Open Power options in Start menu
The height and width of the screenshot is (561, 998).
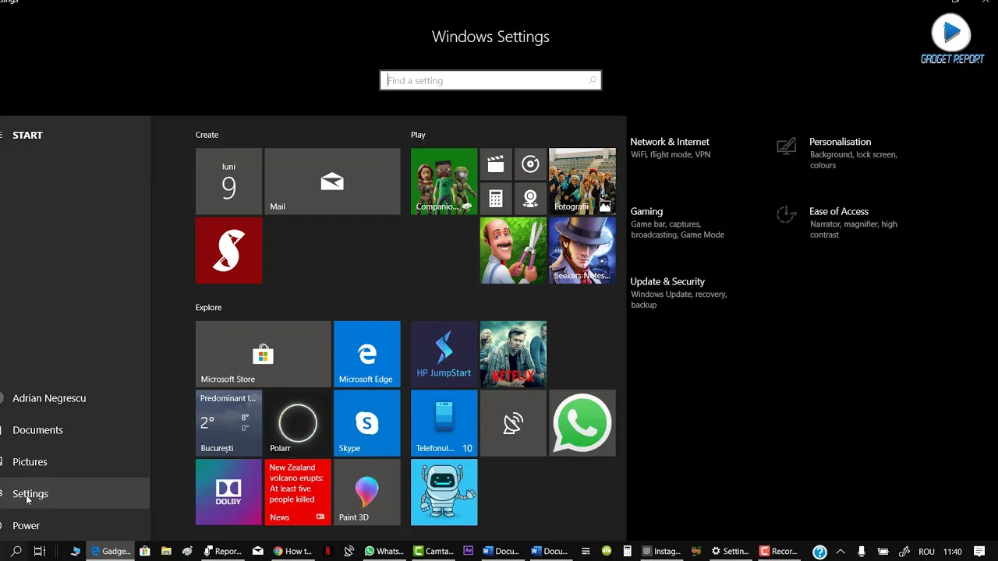(75, 526)
